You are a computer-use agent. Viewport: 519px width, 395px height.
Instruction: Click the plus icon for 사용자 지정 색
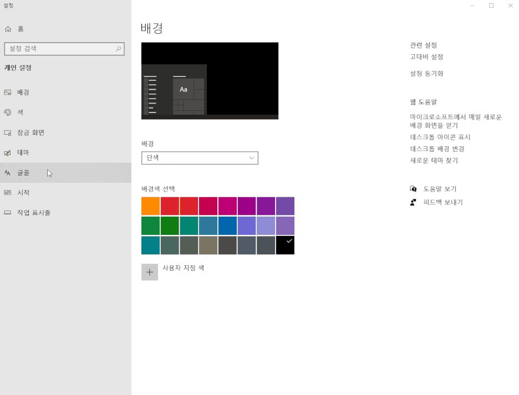[x=150, y=272]
